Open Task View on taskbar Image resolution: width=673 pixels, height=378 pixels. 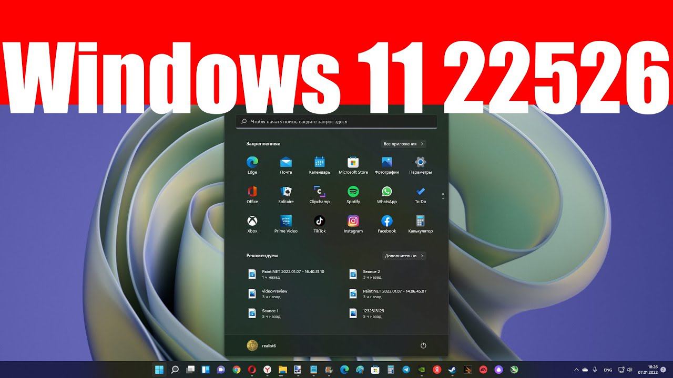191,370
